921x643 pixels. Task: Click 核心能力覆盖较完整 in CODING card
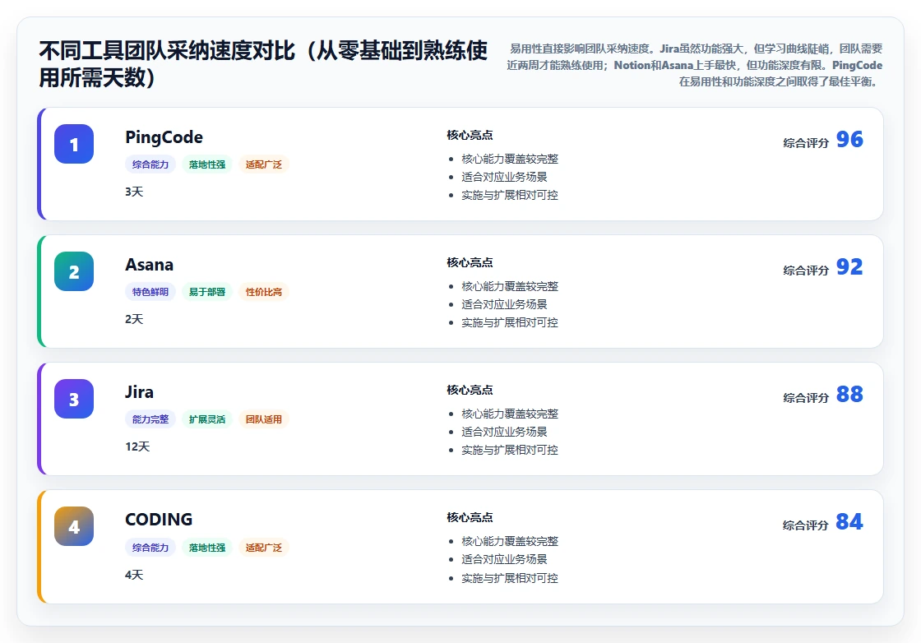click(510, 541)
